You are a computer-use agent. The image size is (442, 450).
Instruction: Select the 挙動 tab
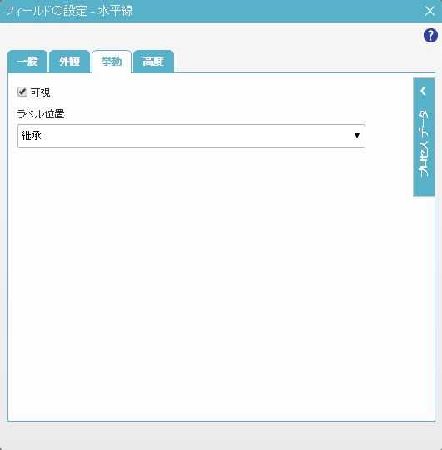click(x=112, y=62)
